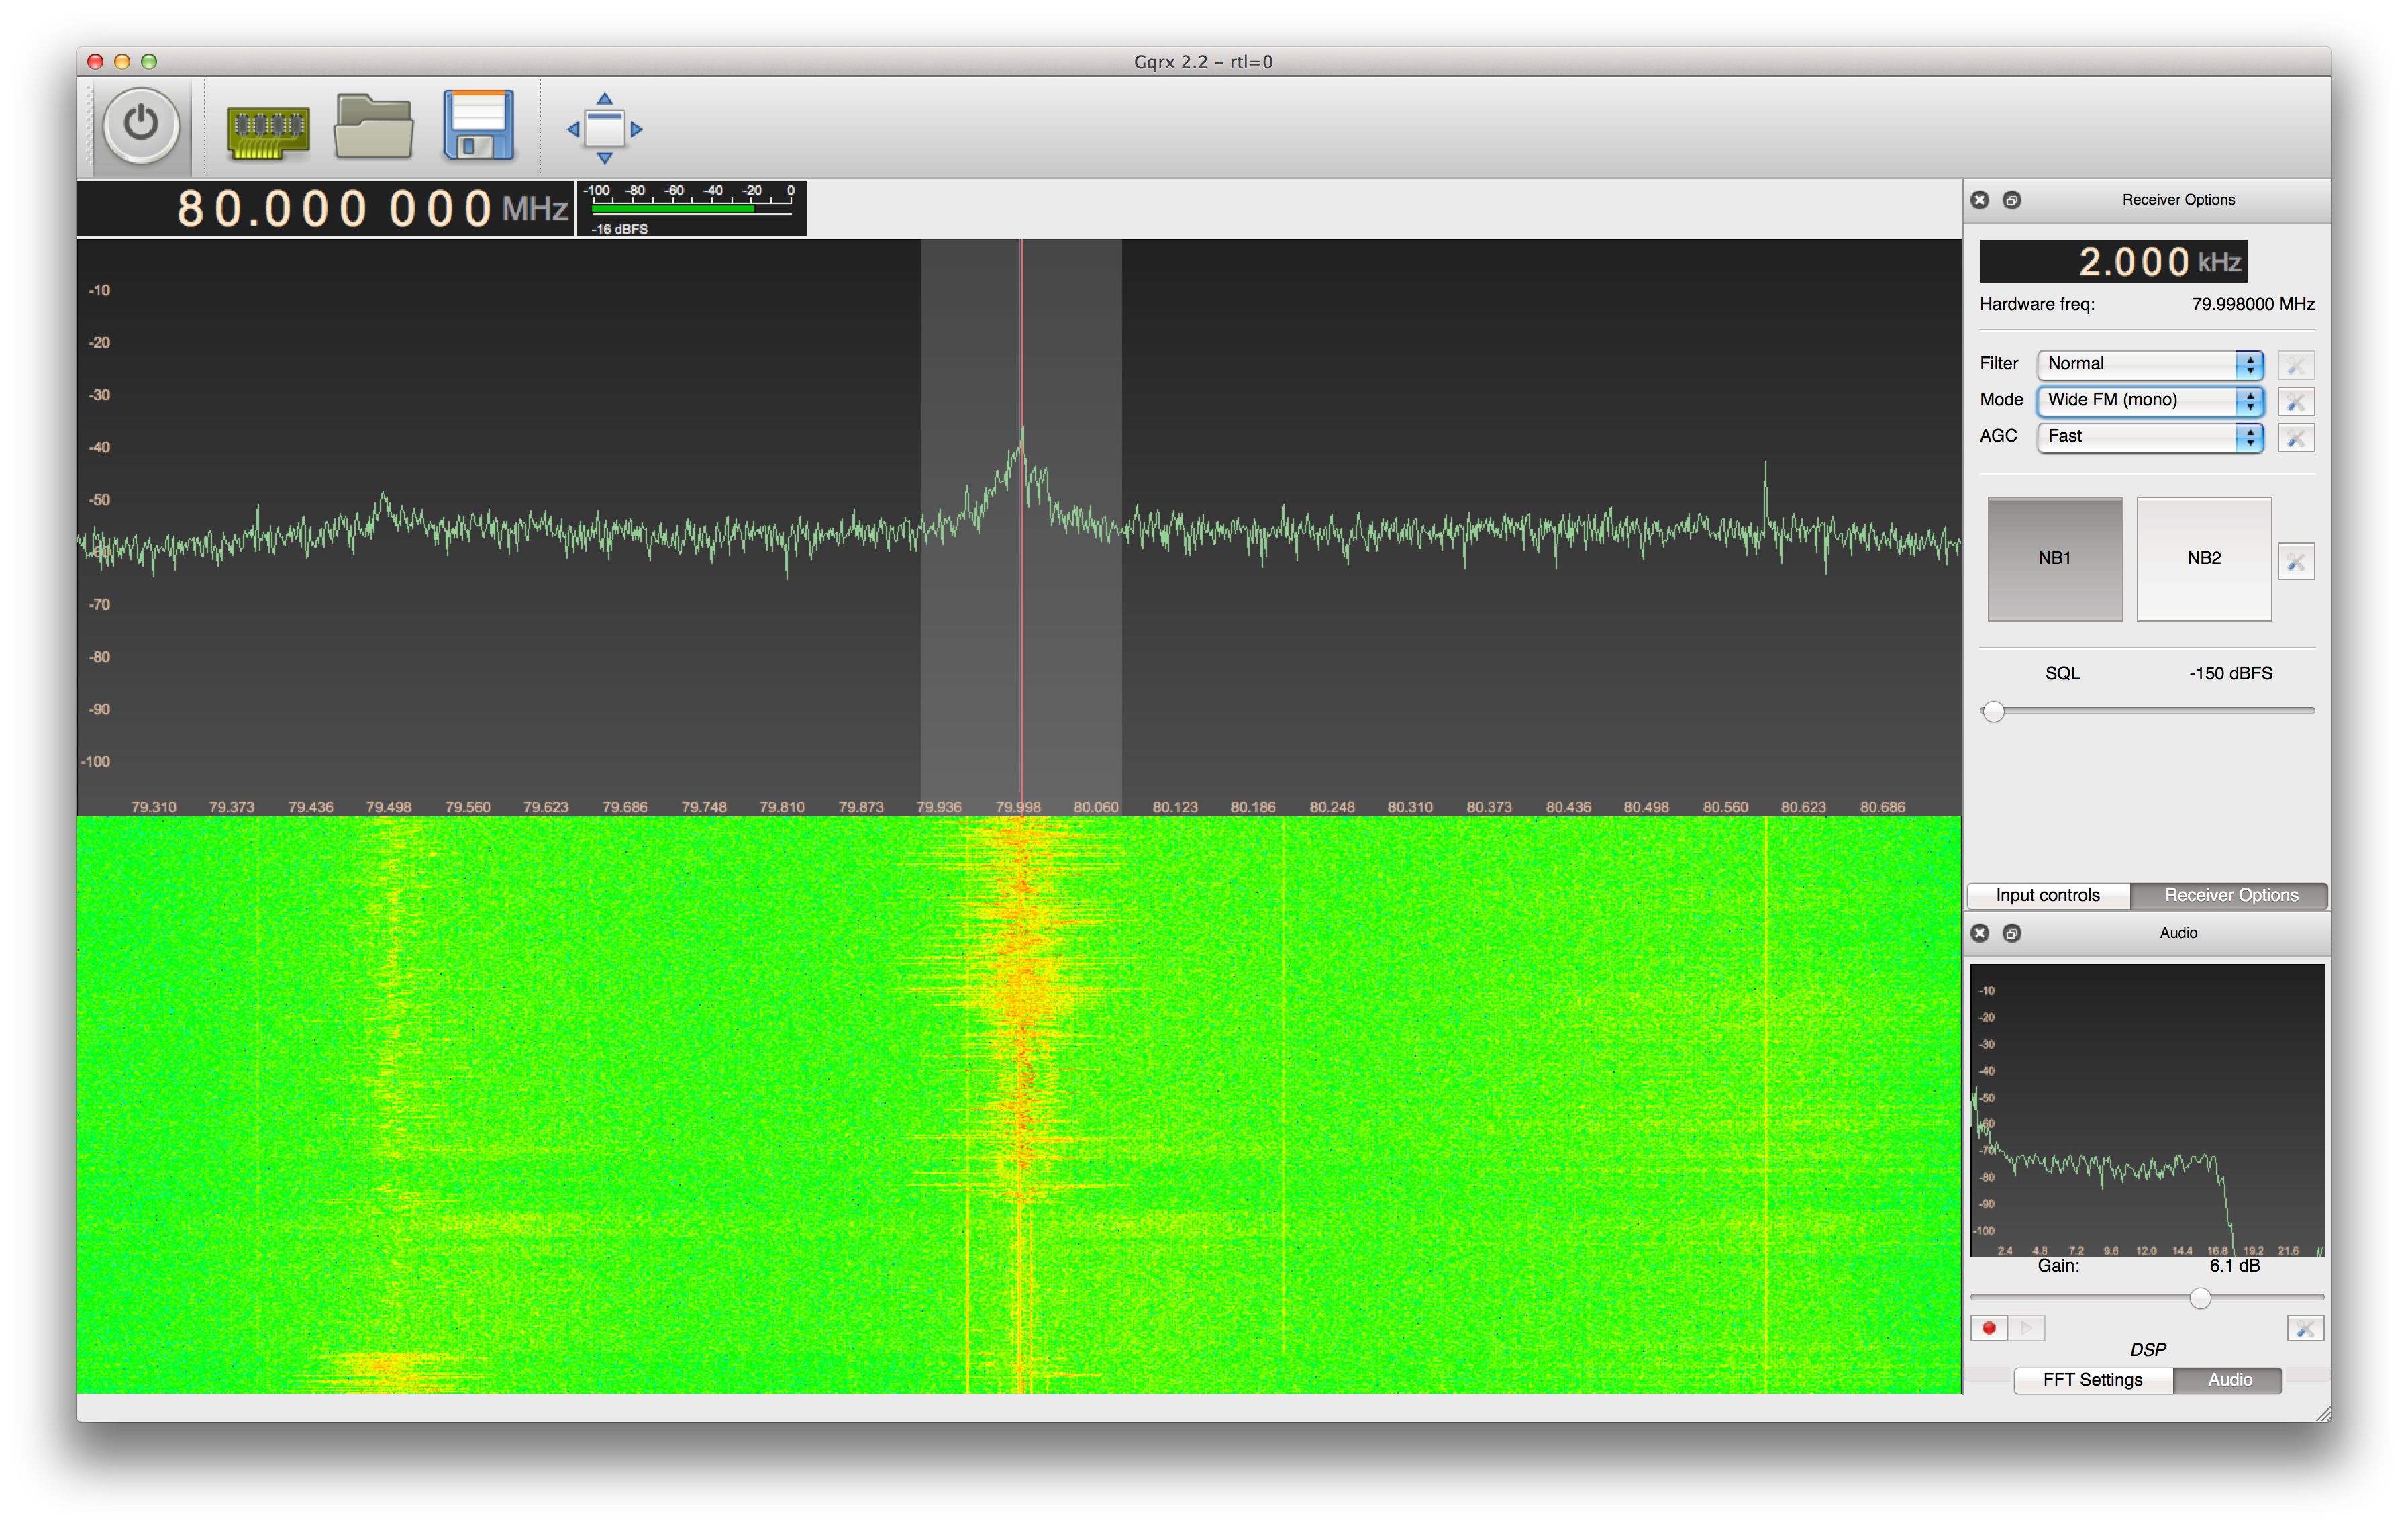Toggle the NB1 noise blanker
The width and height of the screenshot is (2408, 1528).
2054,559
